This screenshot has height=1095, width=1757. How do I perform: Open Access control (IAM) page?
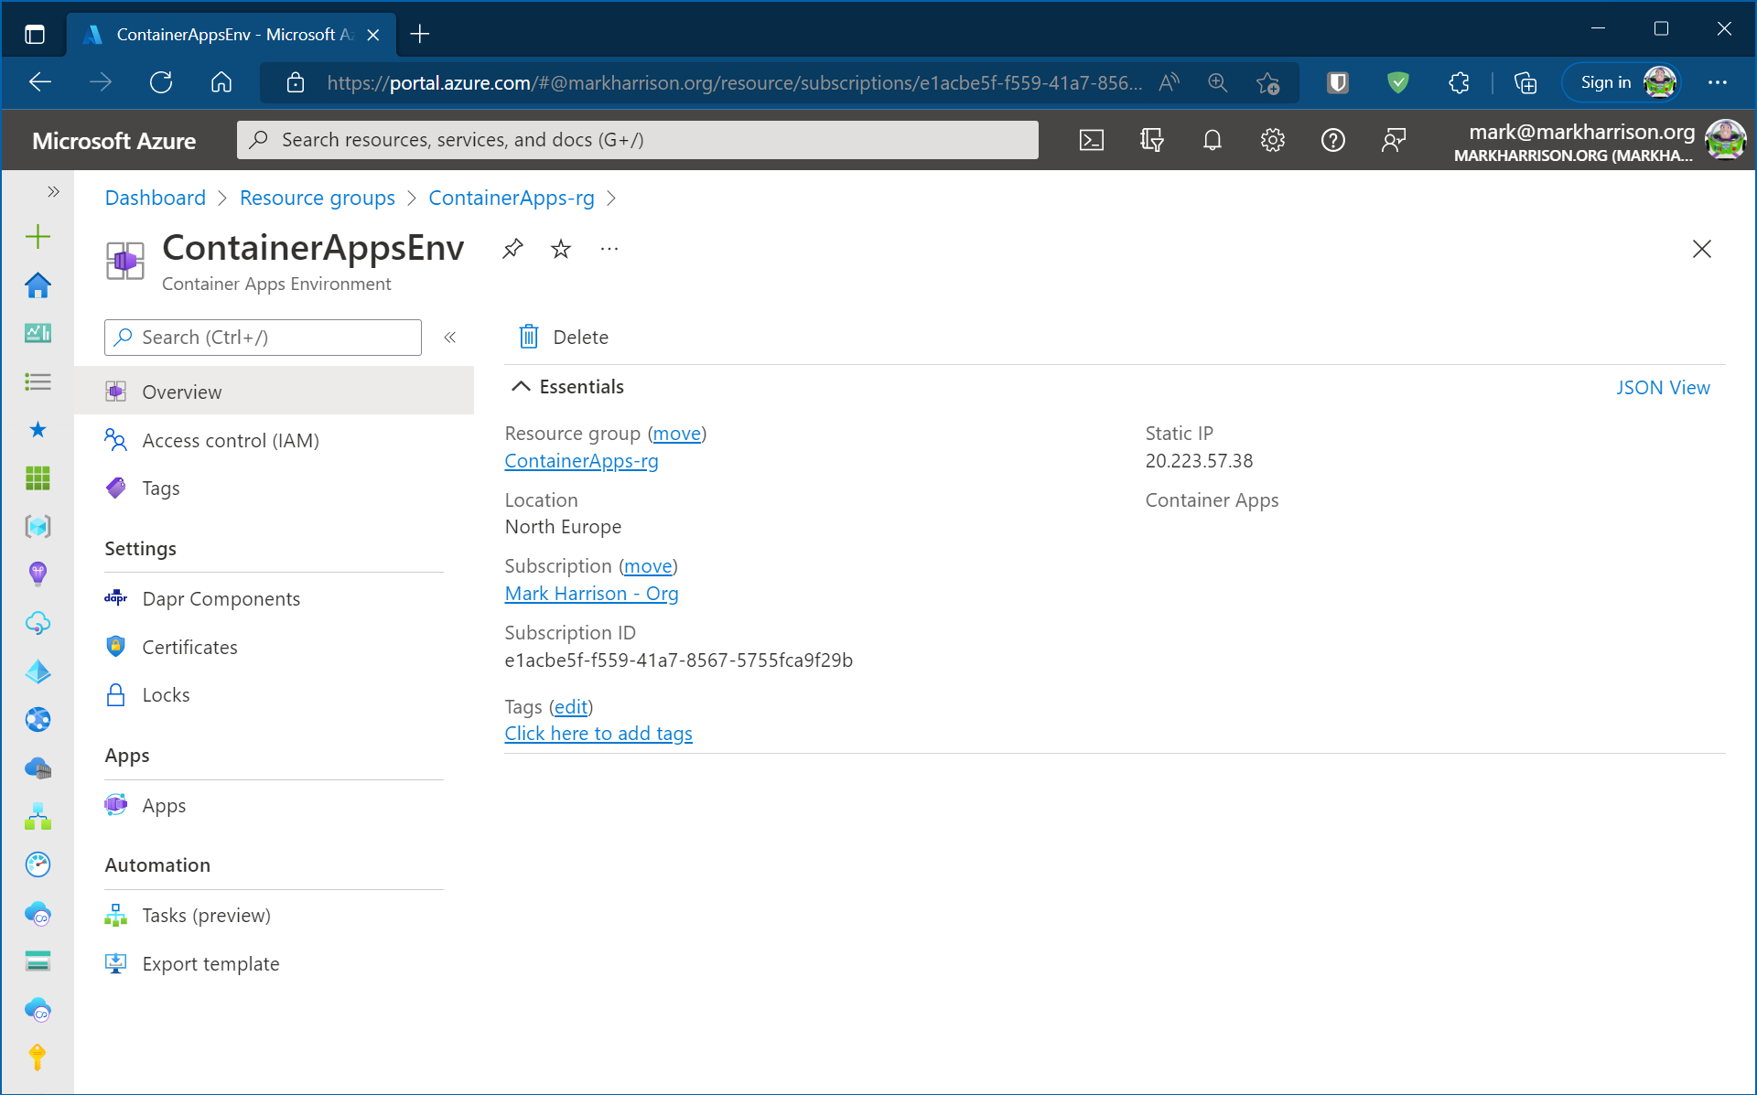click(230, 440)
